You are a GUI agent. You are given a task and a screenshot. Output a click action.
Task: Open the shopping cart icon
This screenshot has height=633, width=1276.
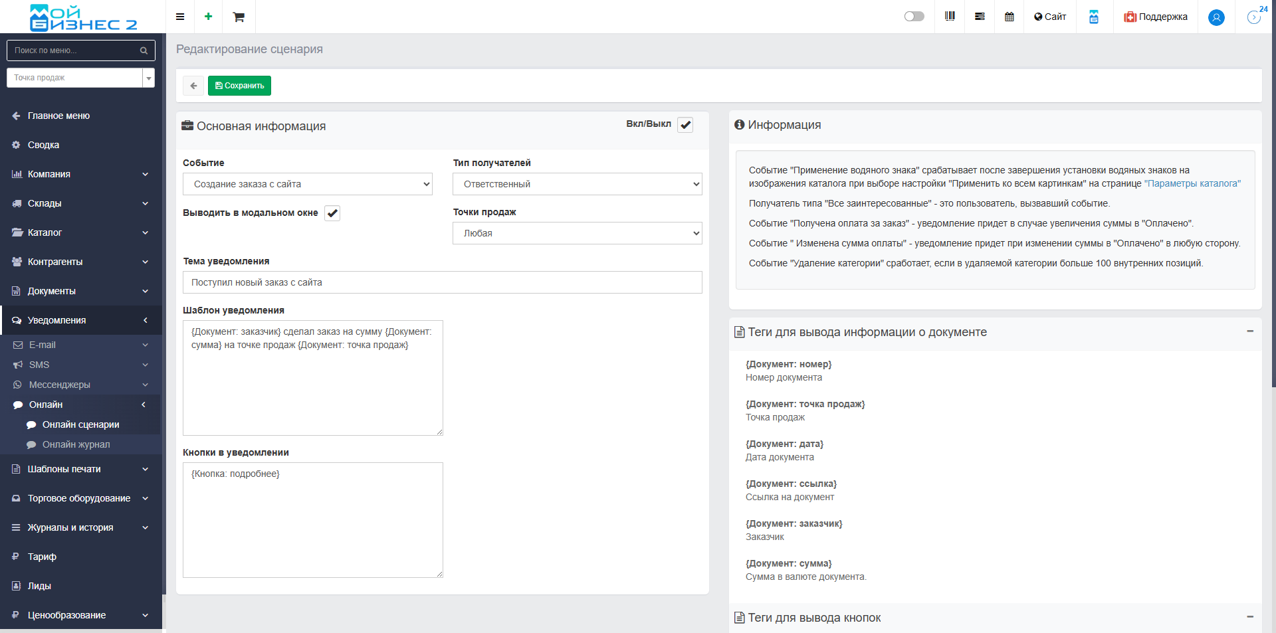click(x=239, y=17)
